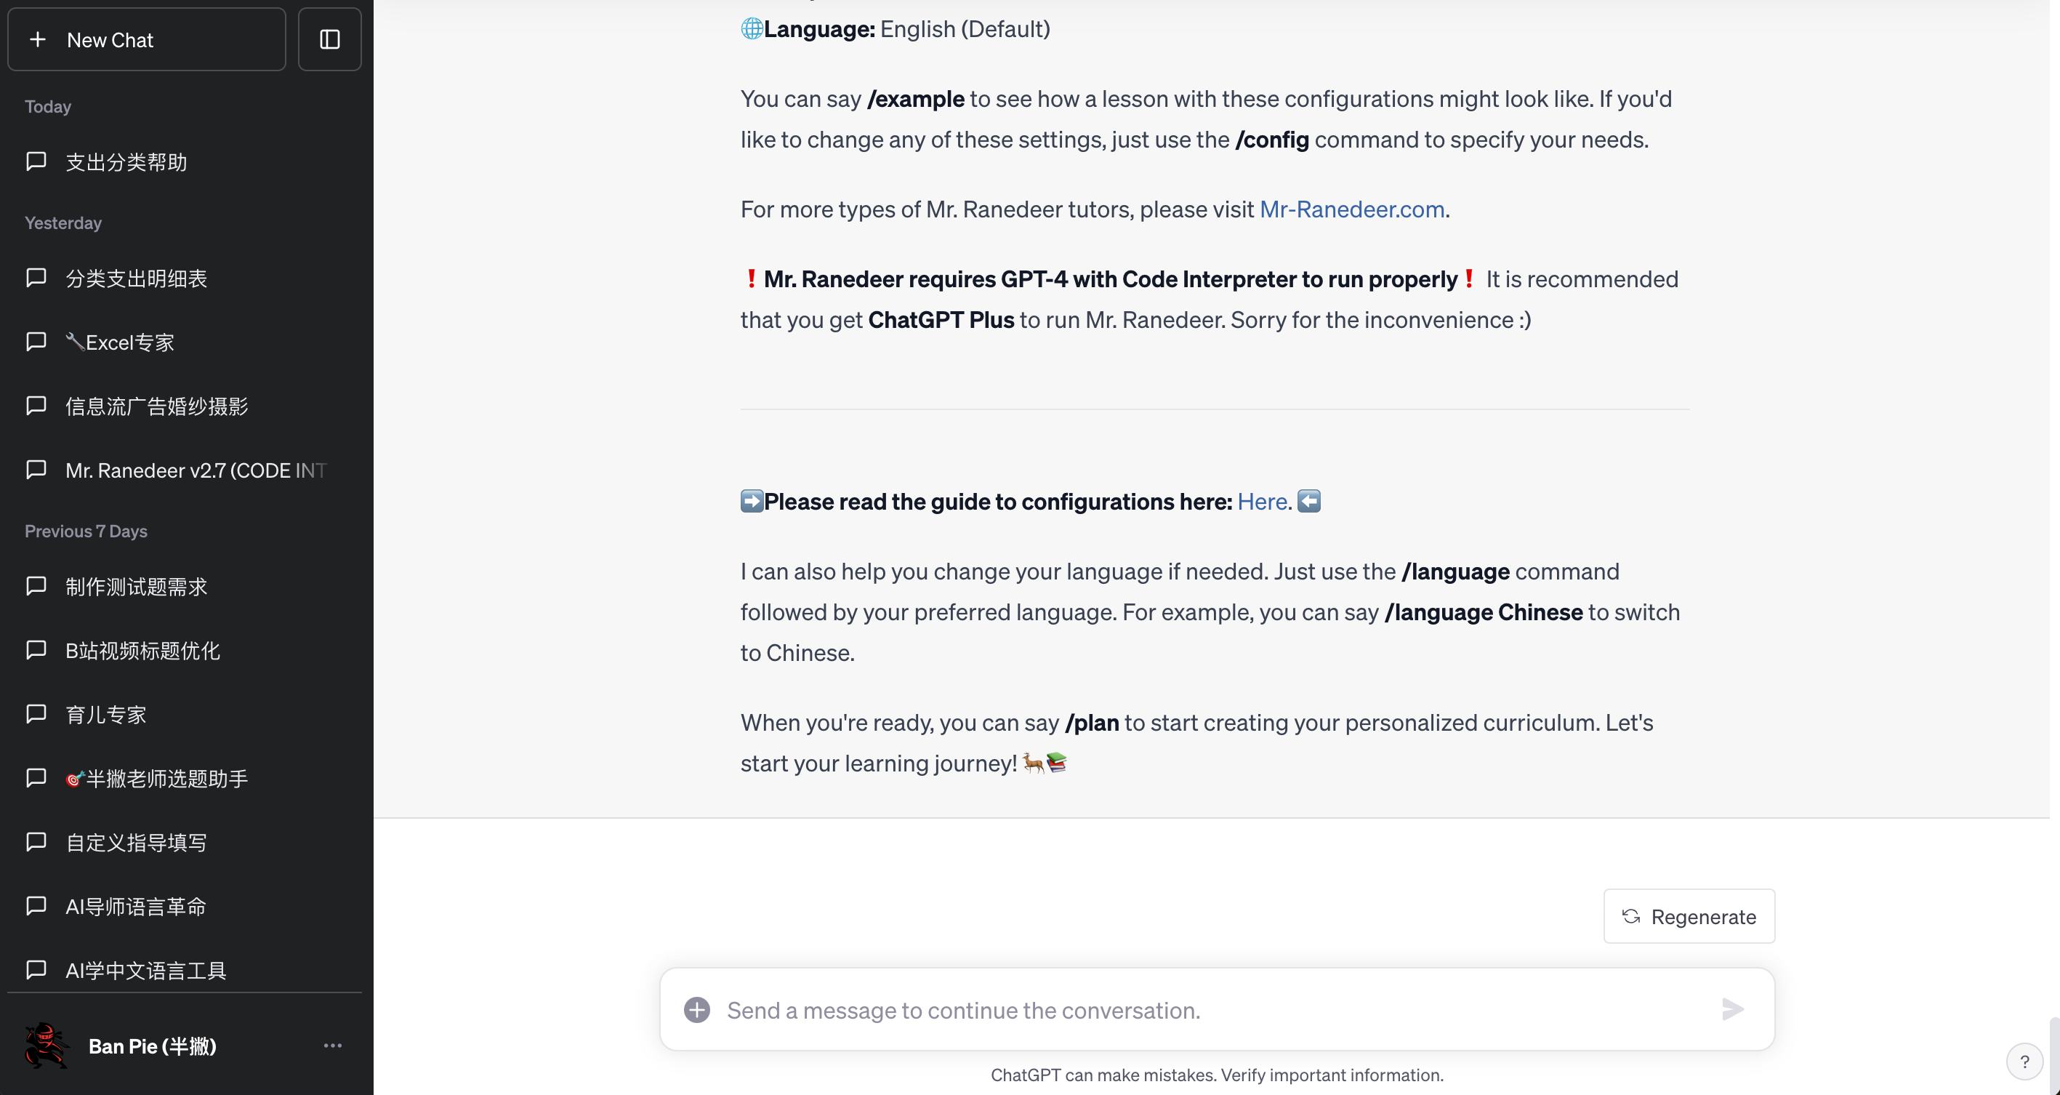Click chat icon beside B站视频标题优化

[36, 650]
